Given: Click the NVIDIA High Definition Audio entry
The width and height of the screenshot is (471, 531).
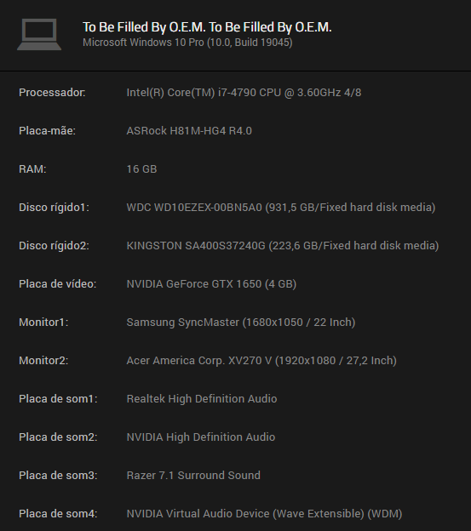Looking at the screenshot, I should 201,437.
